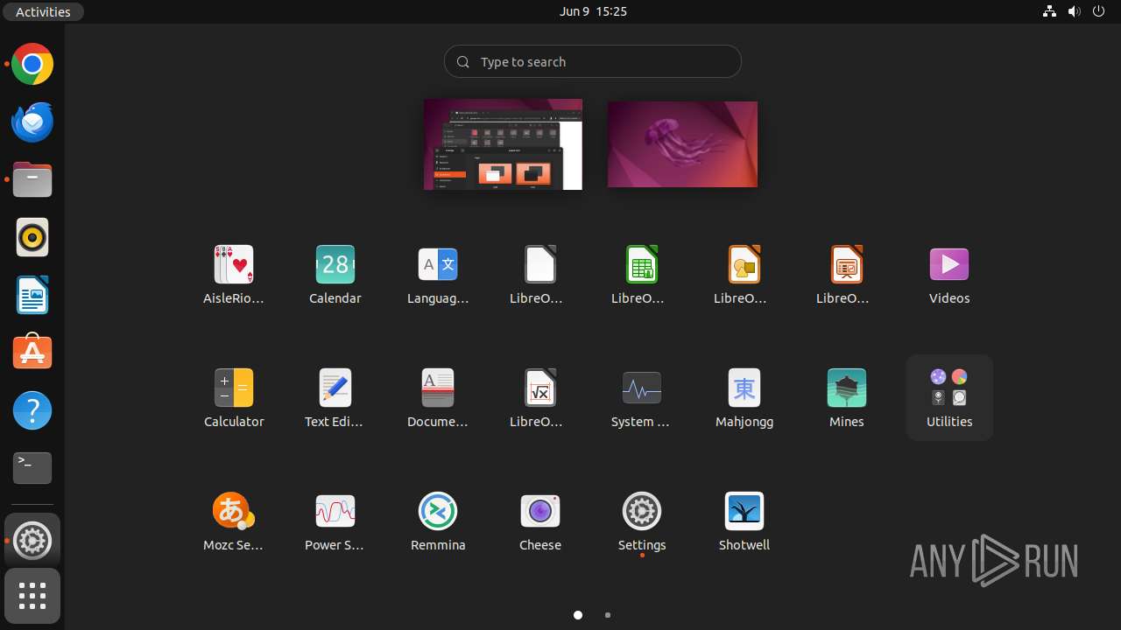The width and height of the screenshot is (1121, 630).
Task: Click the Activities button
Action: coord(43,11)
